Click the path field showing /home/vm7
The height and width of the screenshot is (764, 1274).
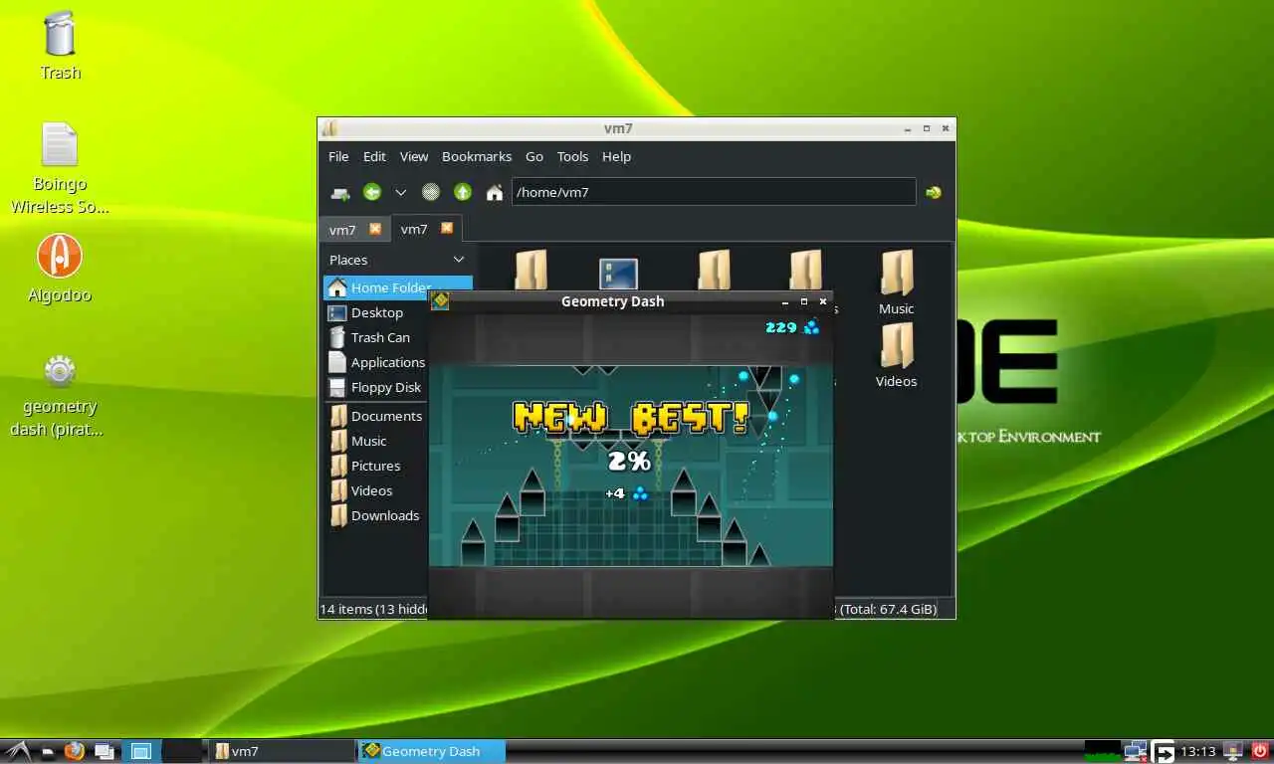714,192
